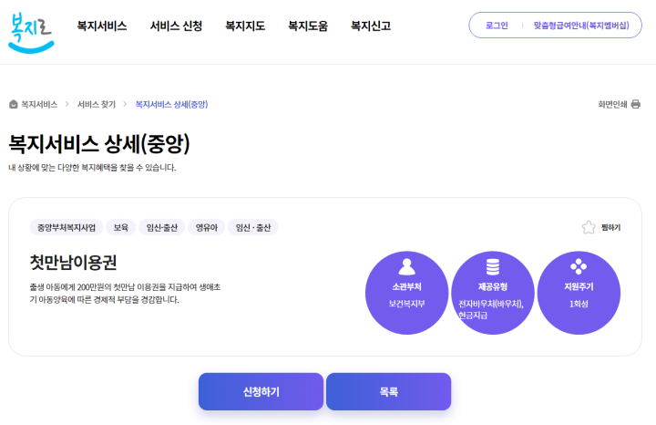656x425 pixels.
Task: Select the 중앙부처복지사업 tag
Action: pyautogui.click(x=67, y=227)
